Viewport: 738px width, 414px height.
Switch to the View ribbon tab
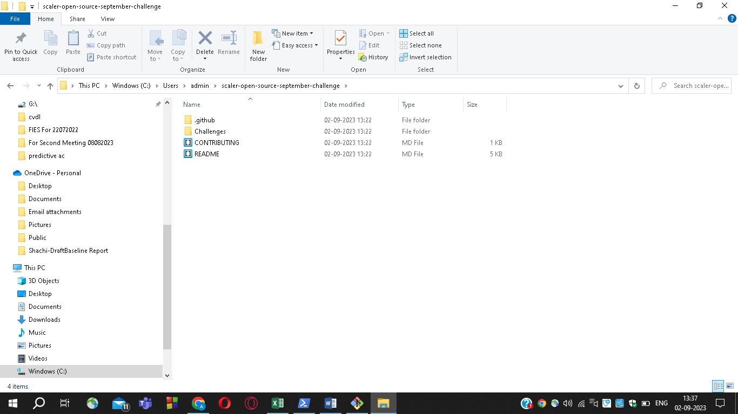pos(108,18)
